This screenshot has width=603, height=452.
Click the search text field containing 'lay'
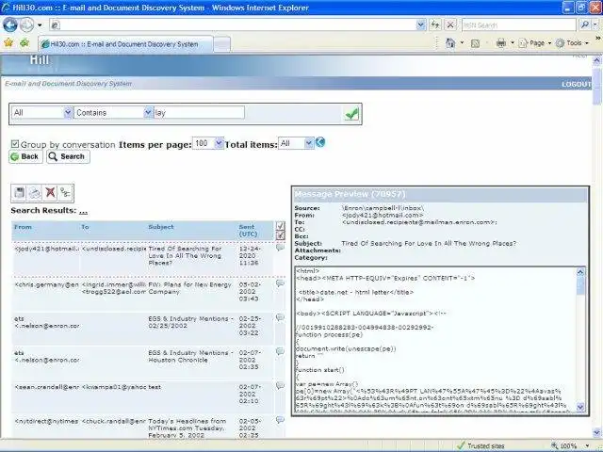[x=199, y=113]
